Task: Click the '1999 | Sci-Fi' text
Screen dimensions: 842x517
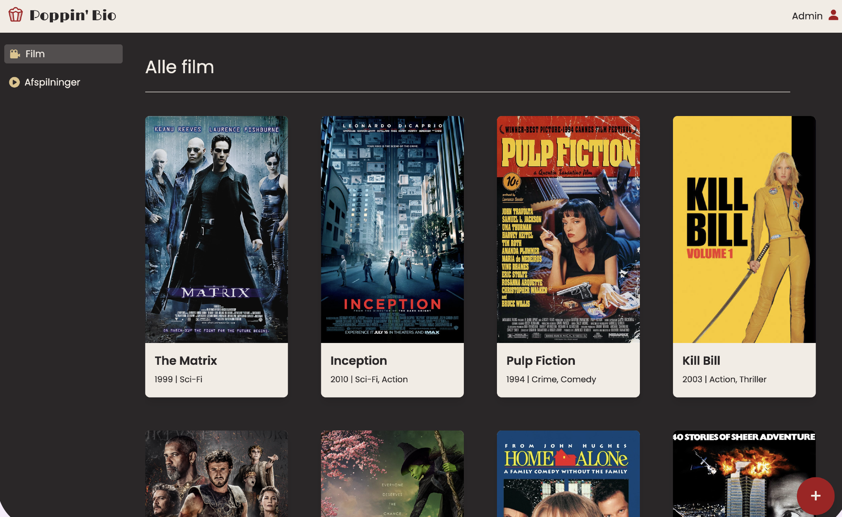Action: click(178, 379)
